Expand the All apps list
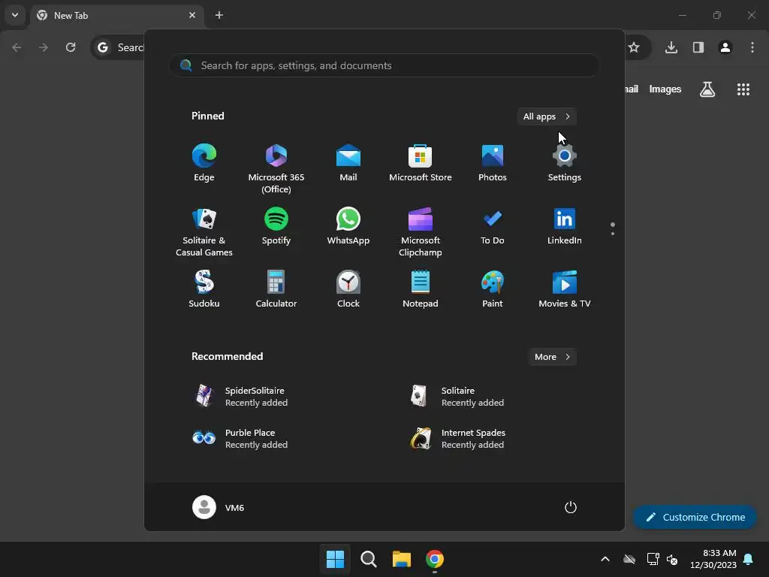The image size is (769, 577). pos(547,116)
